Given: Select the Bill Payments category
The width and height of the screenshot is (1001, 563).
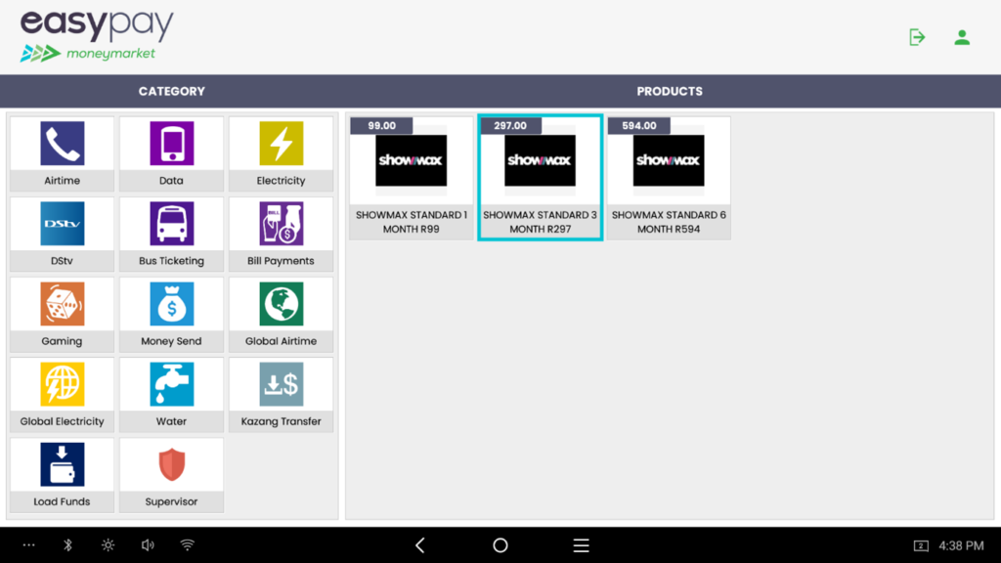Looking at the screenshot, I should click(281, 235).
